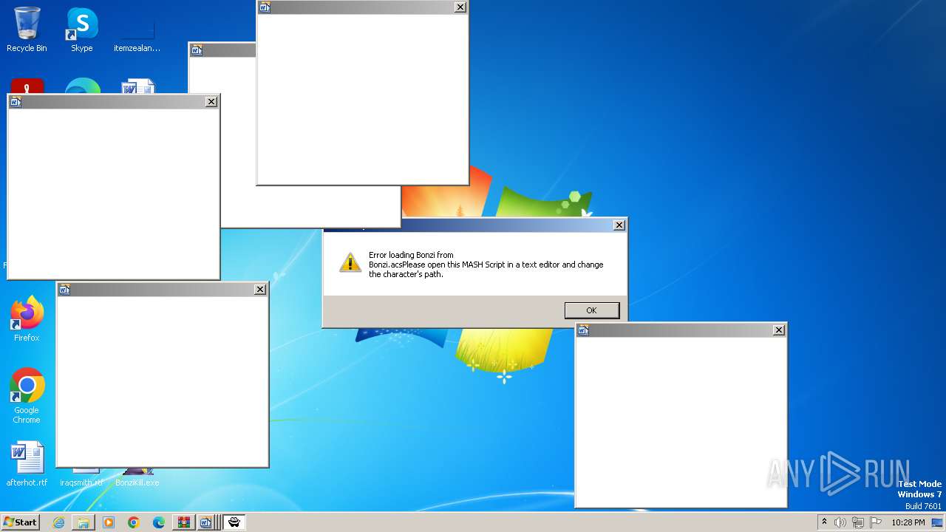Close the bottom-left blank window
The height and width of the screenshot is (532, 946).
coord(260,290)
